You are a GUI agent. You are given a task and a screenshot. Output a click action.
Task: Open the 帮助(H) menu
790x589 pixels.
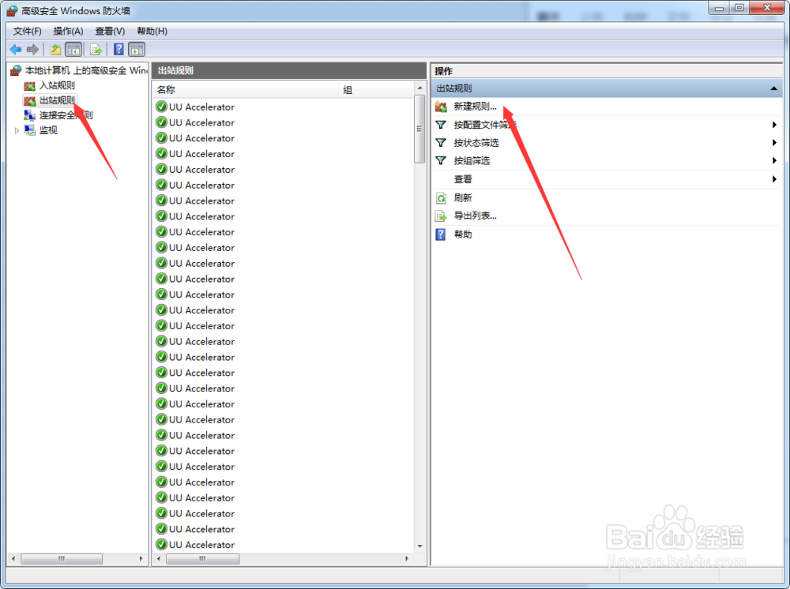(x=152, y=32)
